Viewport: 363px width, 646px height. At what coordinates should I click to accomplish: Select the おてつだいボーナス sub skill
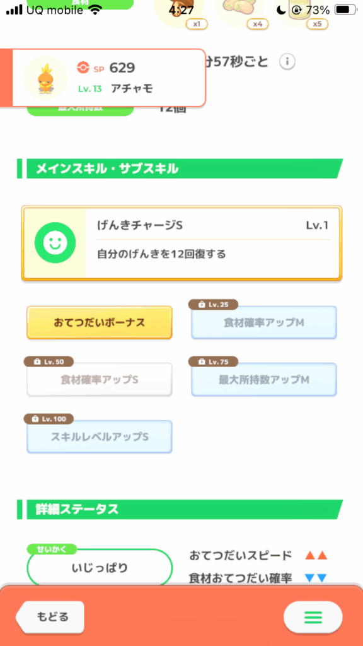tap(99, 322)
